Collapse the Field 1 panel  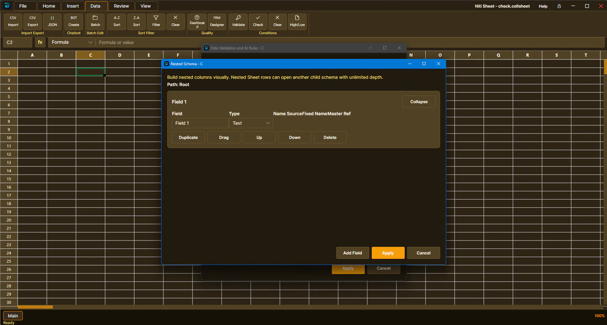419,102
